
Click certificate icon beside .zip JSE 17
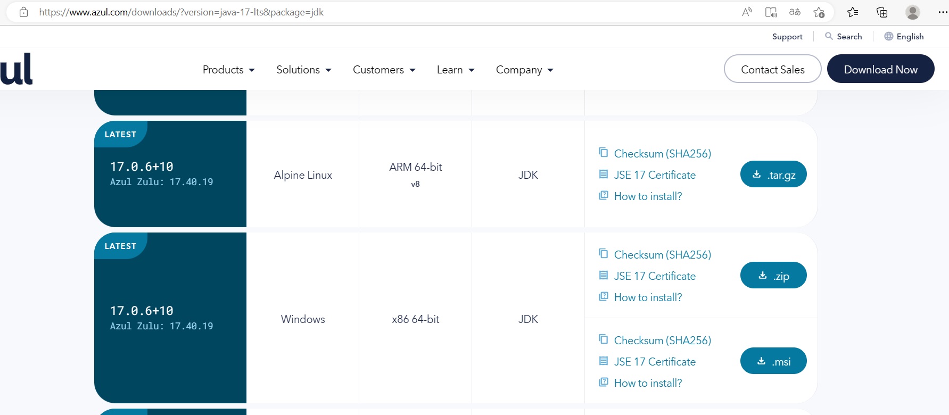pos(603,275)
